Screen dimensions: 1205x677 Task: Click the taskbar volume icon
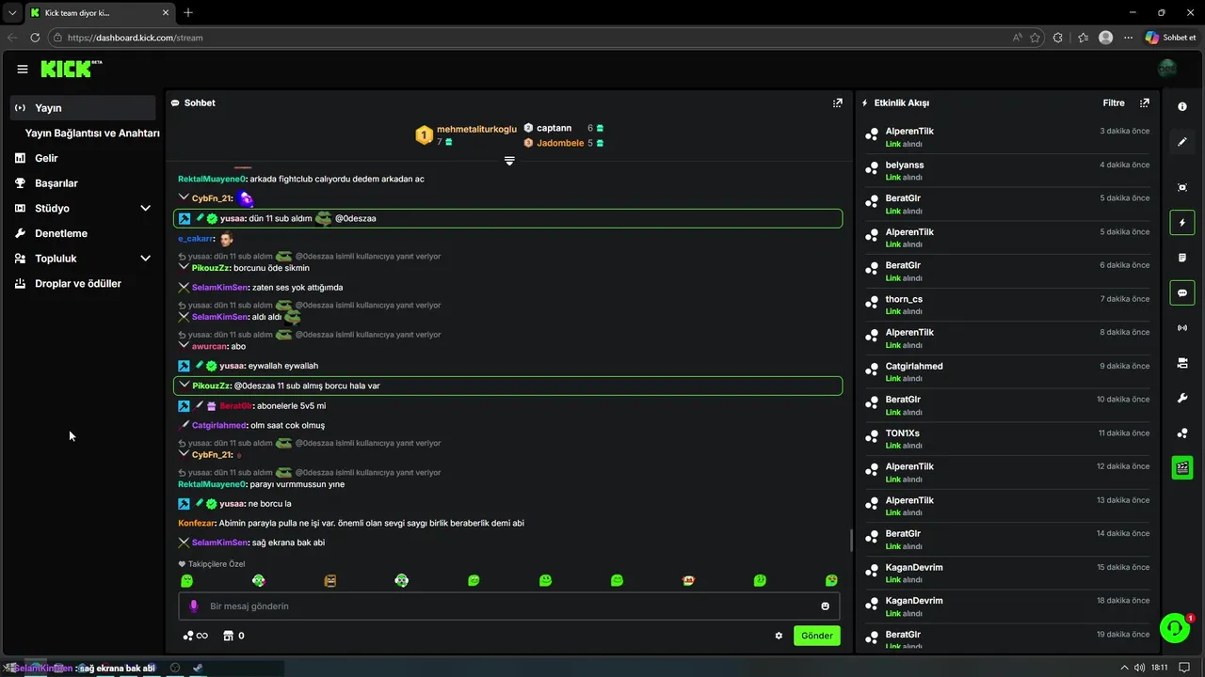(x=1139, y=668)
